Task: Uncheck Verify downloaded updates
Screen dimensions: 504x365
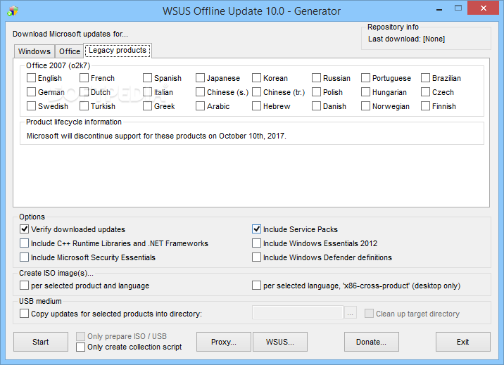Action: tap(24, 229)
